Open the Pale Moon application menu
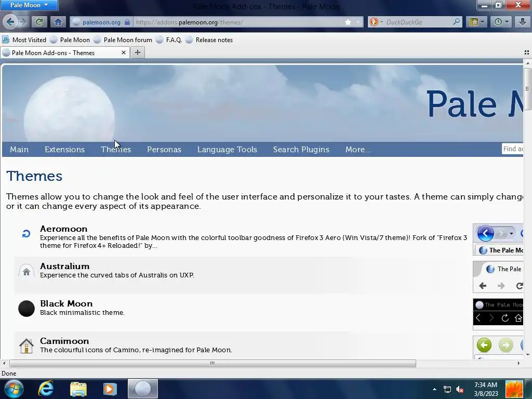Screen dimensions: 532x399 point(29,5)
